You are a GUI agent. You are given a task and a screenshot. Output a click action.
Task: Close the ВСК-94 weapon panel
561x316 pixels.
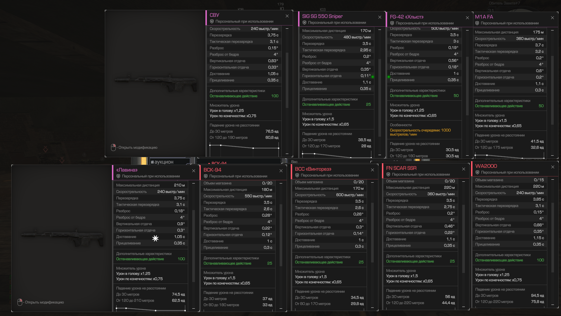coord(281,171)
